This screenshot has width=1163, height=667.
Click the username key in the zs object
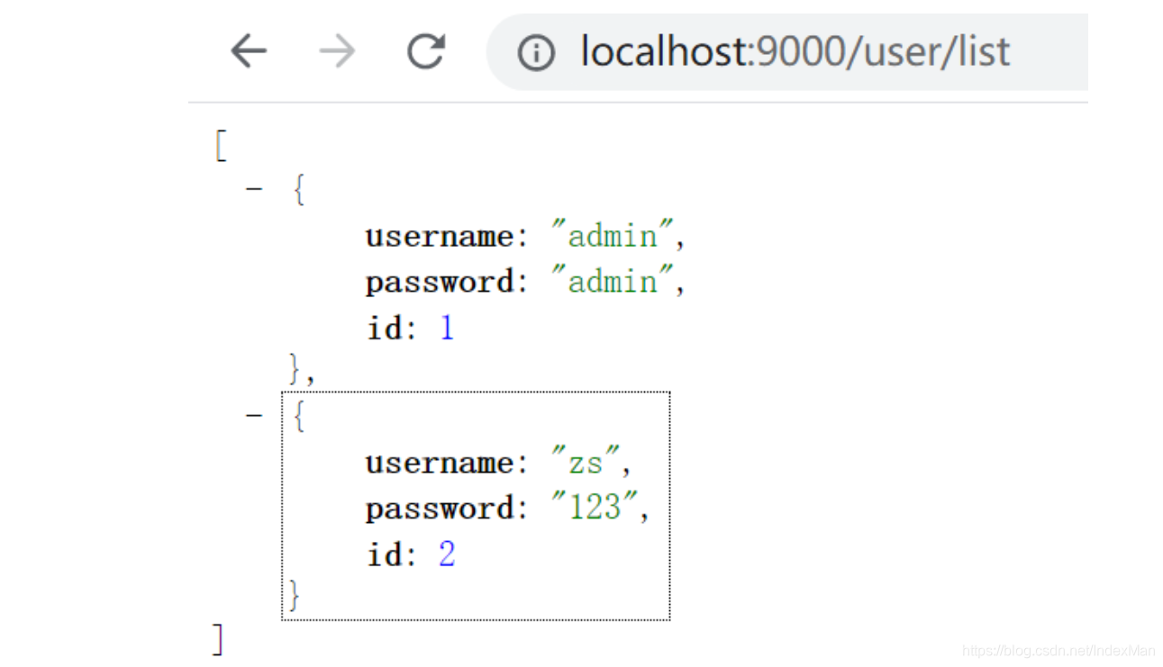pyautogui.click(x=439, y=463)
